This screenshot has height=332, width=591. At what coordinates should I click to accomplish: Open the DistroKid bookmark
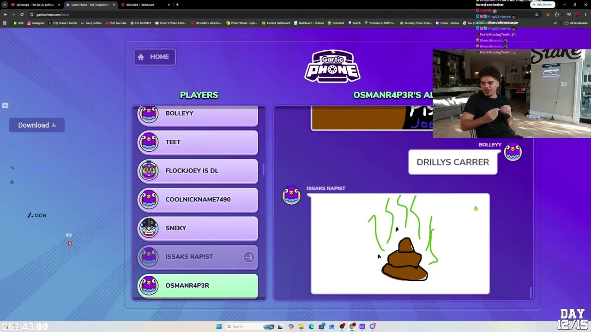click(x=336, y=23)
